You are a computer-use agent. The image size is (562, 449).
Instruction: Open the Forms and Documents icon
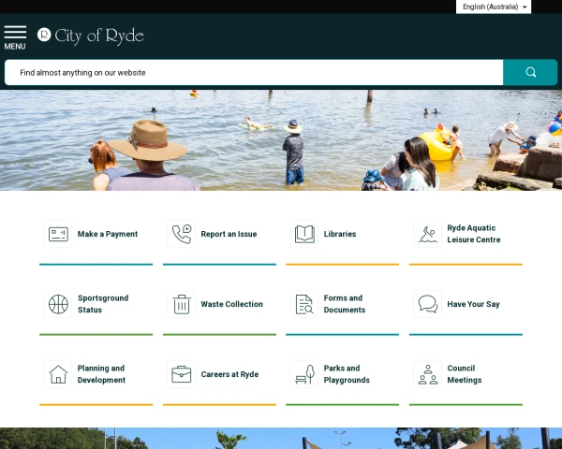tap(304, 304)
